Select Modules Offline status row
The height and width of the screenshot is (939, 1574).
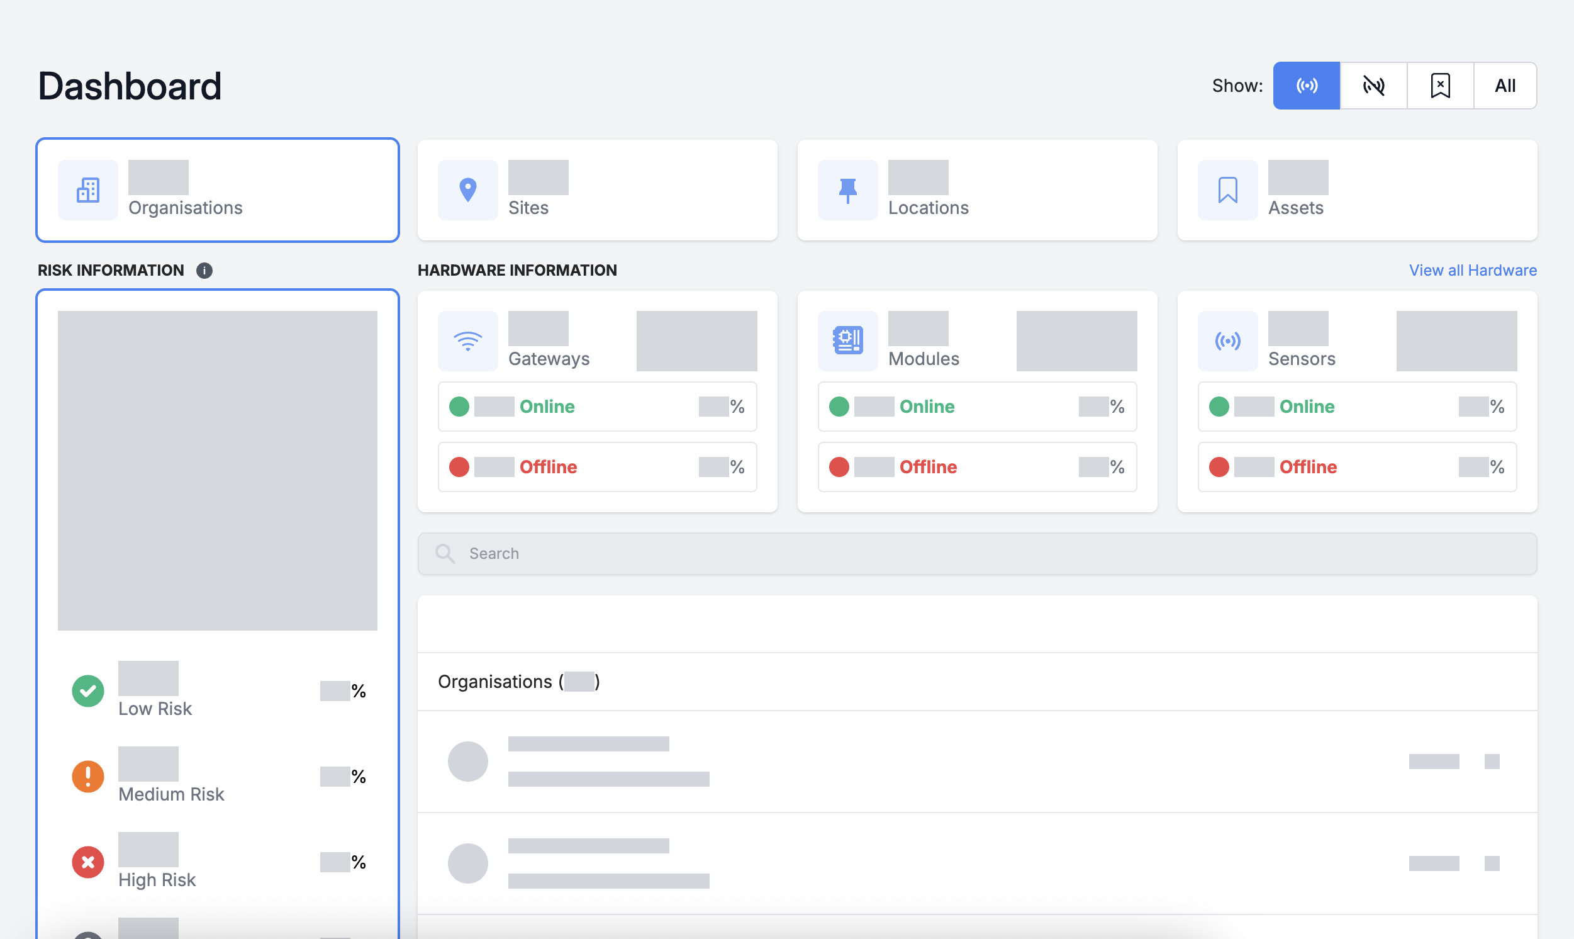pyautogui.click(x=976, y=467)
